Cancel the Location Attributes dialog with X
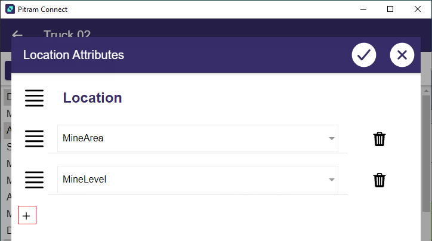Viewport: 432px width, 241px height. pos(402,55)
